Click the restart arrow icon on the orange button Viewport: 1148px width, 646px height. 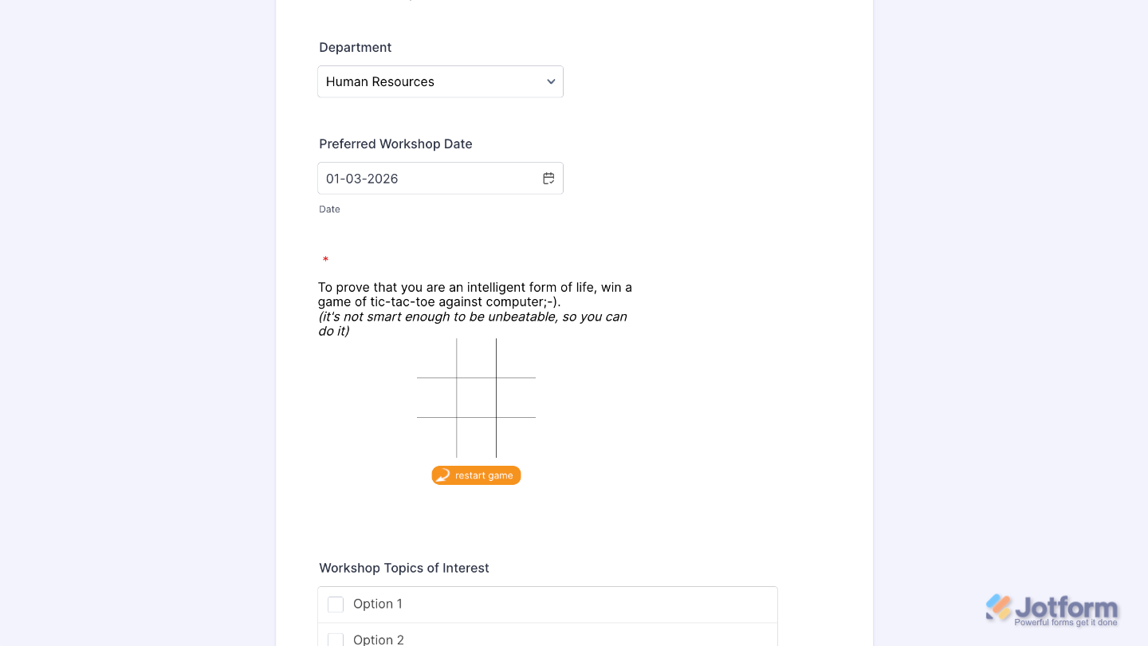tap(443, 475)
